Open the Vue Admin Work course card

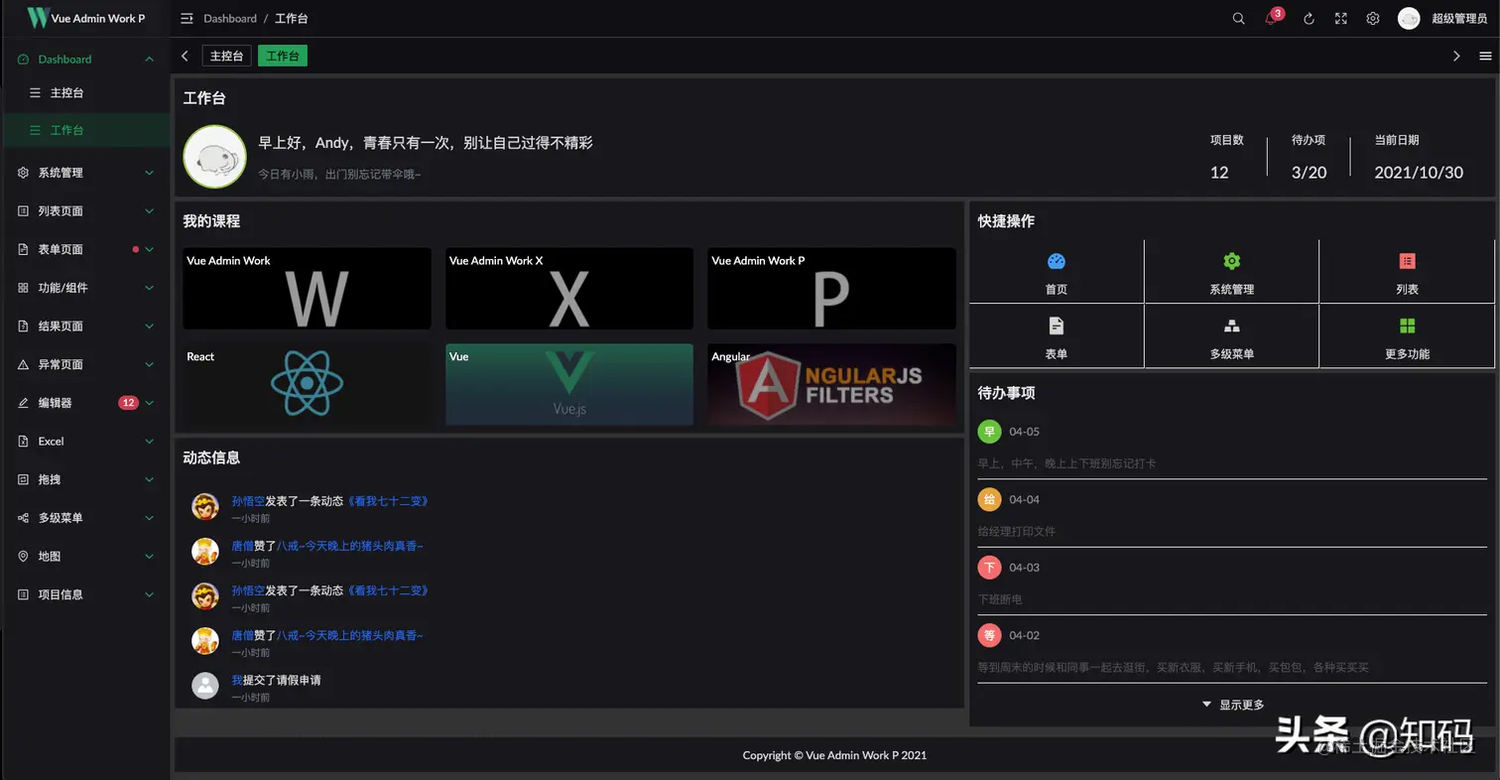(x=307, y=289)
